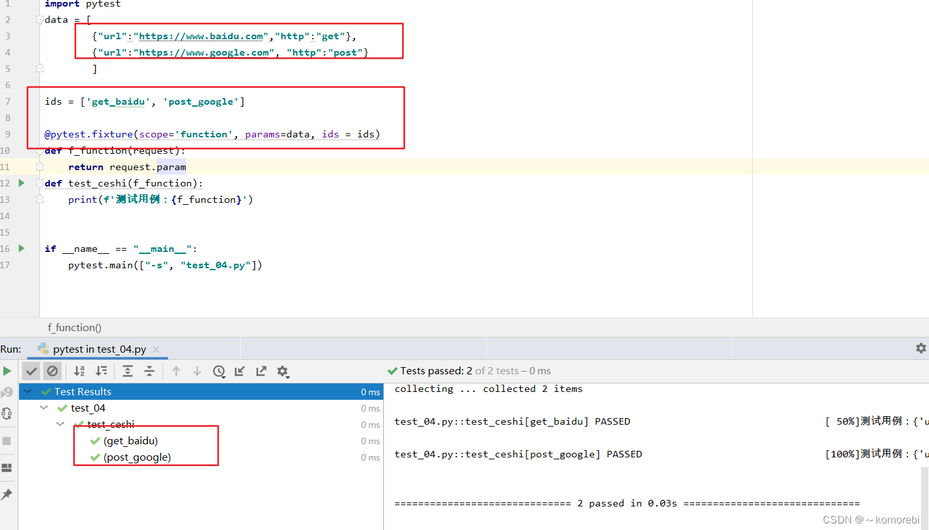The height and width of the screenshot is (530, 929).
Task: Click the 'Export Test Results' icon
Action: click(x=261, y=371)
